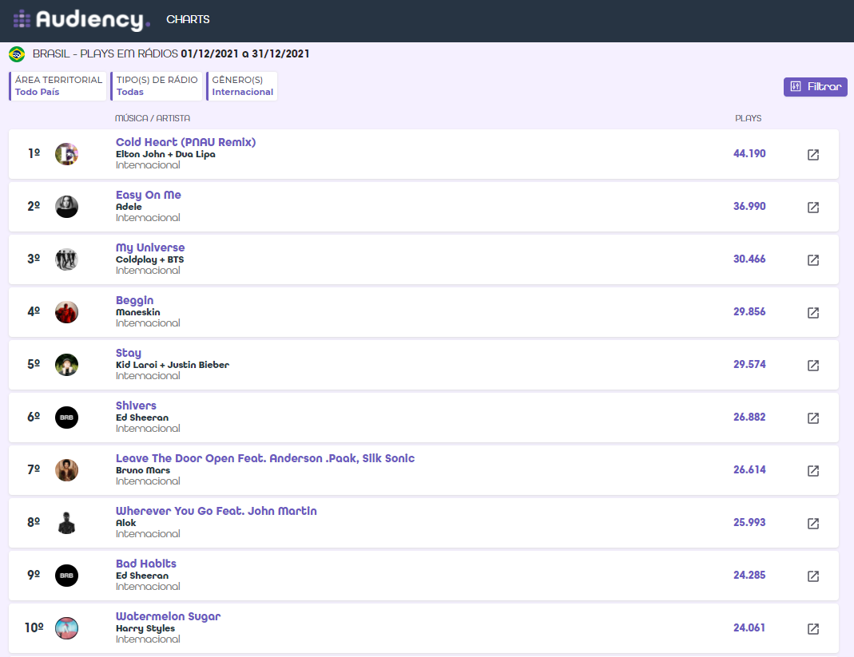Click artist name Harry Styles
Screen dimensions: 854x657
tap(145, 628)
